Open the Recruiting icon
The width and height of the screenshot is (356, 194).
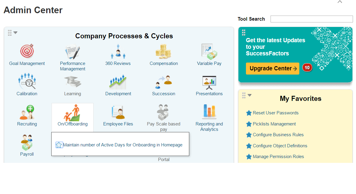tap(27, 112)
